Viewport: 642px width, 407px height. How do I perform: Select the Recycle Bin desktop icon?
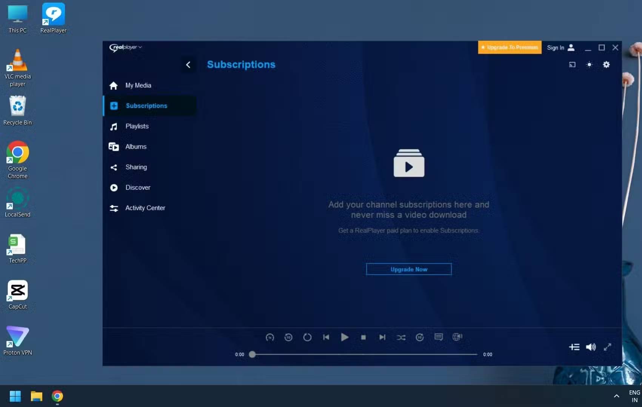[18, 110]
